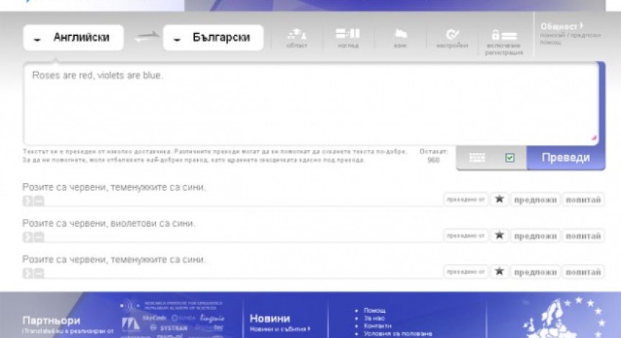Open the Английски source language dropdown

73,37
